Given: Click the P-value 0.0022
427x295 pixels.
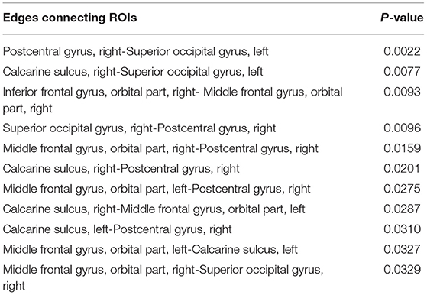Looking at the screenshot, I should (403, 51).
